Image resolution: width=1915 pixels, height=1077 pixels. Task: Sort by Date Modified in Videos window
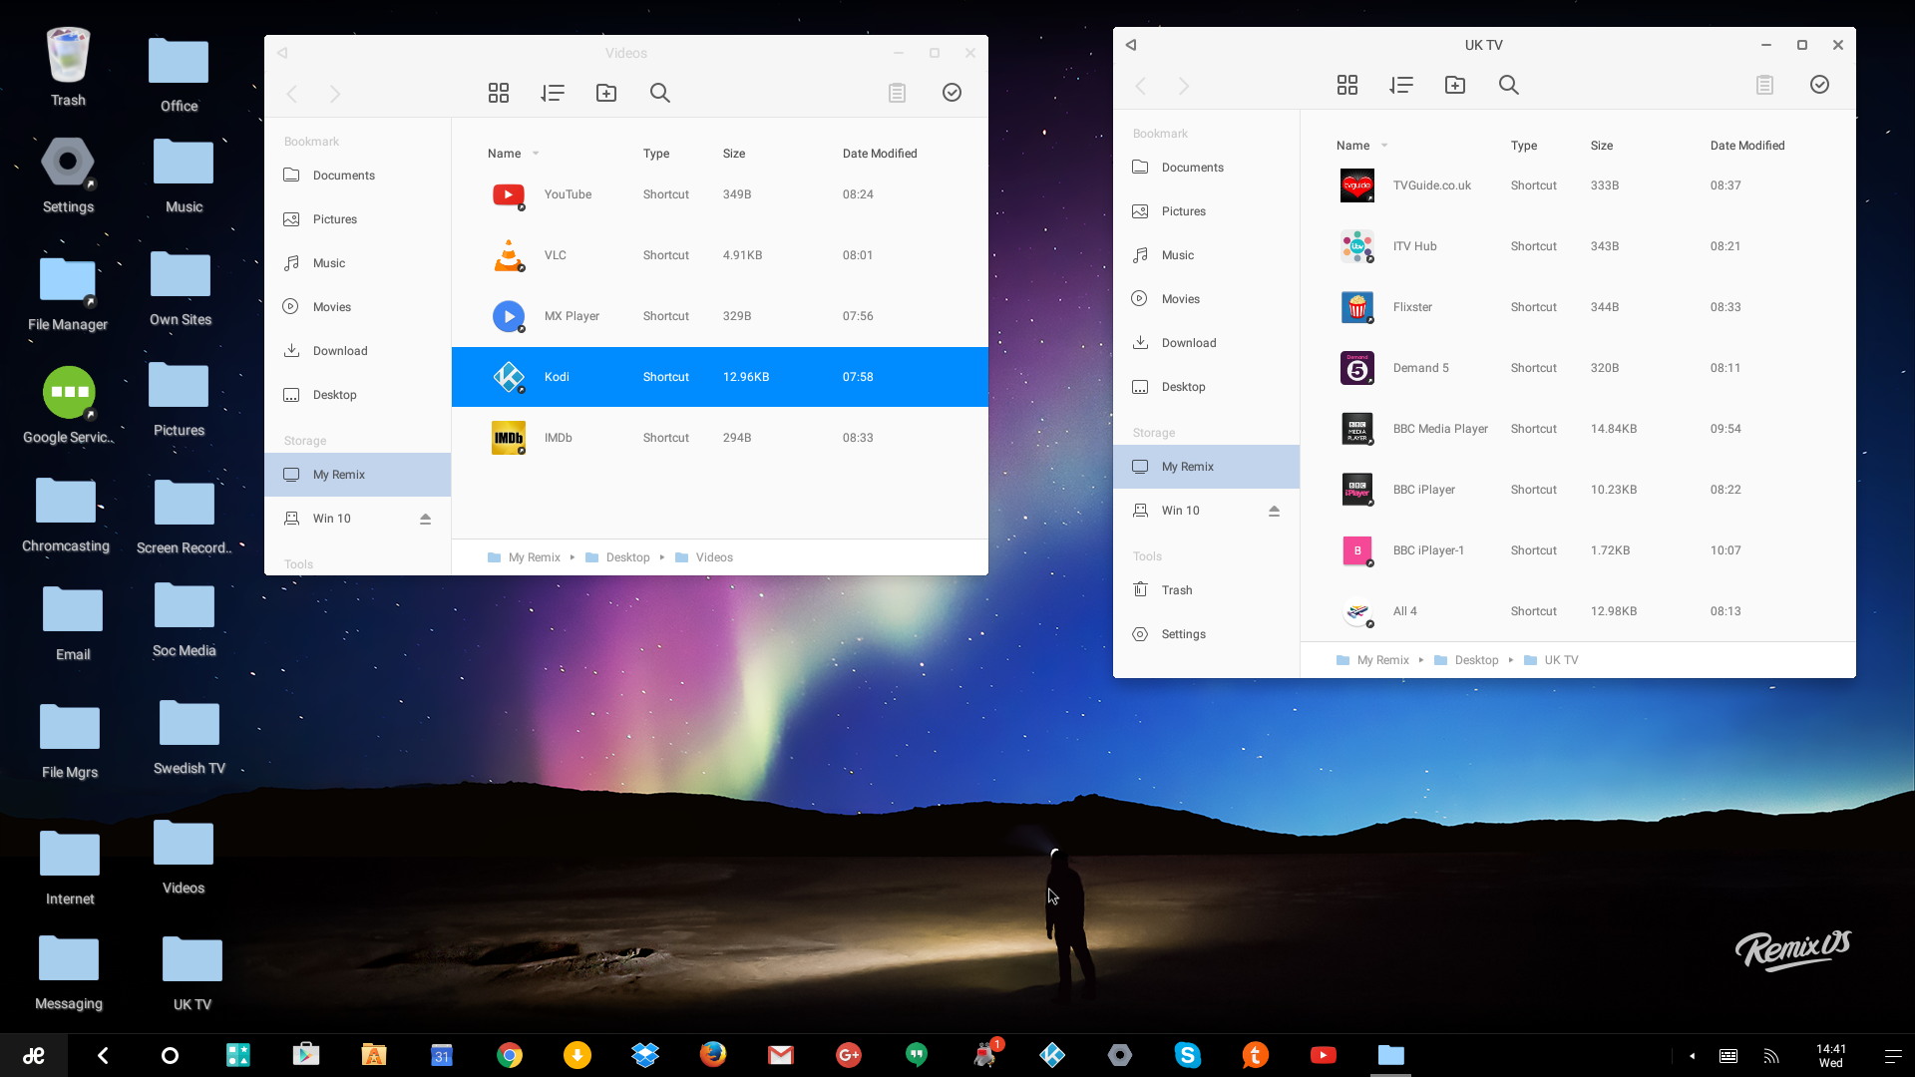point(880,154)
